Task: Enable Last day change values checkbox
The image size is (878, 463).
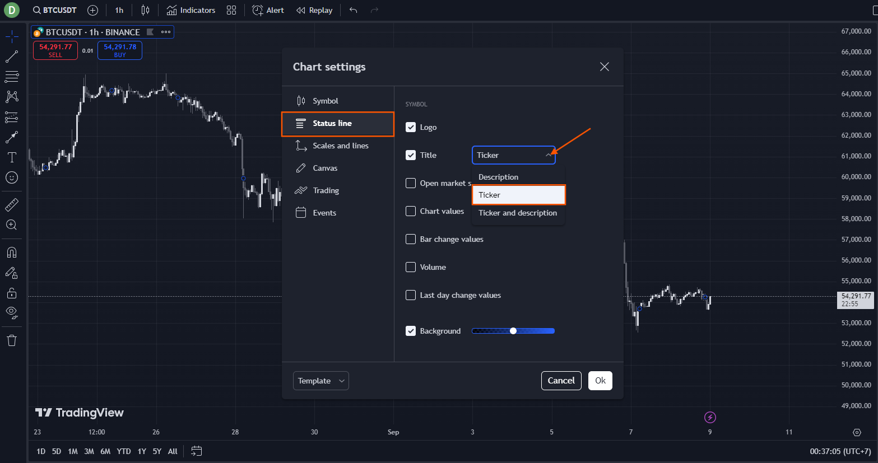Action: [411, 295]
